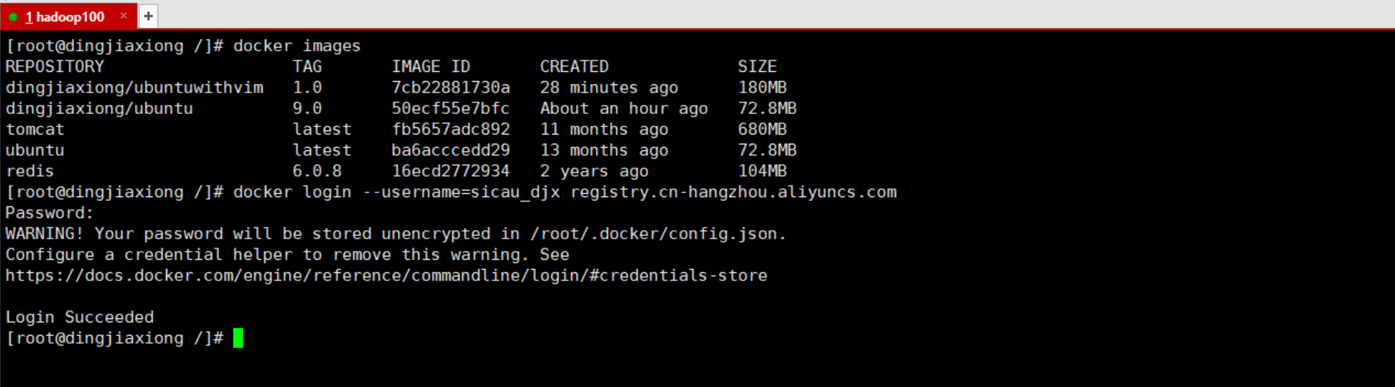Click the SIZE column header text
This screenshot has width=1395, height=387.
758,67
